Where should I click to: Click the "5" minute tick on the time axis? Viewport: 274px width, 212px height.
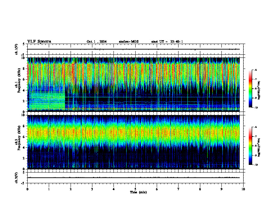(135, 189)
